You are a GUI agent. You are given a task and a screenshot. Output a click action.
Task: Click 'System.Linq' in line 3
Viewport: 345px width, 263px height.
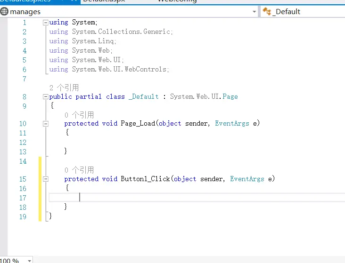coord(93,41)
